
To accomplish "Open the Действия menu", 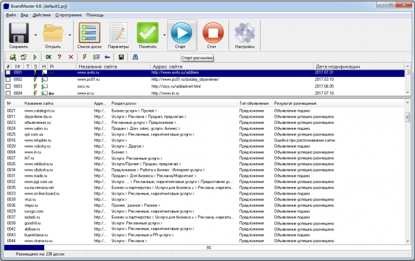I will [41, 15].
